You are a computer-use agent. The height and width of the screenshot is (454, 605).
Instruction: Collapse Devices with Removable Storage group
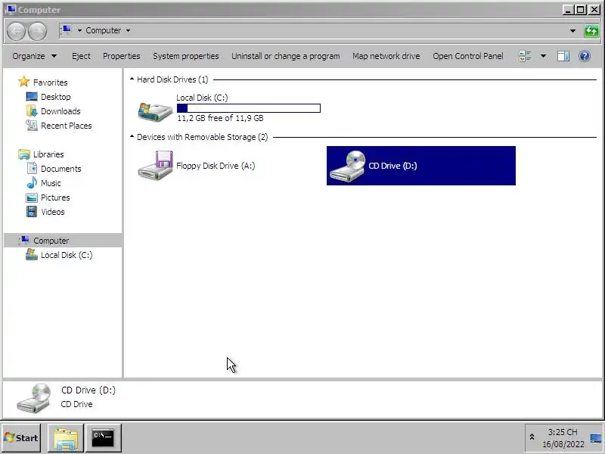[132, 136]
